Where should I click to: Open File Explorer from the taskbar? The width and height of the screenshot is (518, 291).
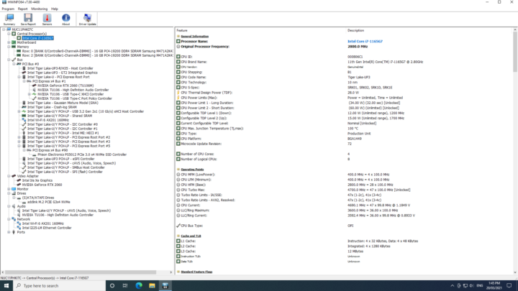point(152,286)
